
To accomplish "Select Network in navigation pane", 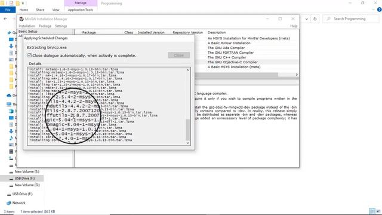I will click(x=19, y=203).
